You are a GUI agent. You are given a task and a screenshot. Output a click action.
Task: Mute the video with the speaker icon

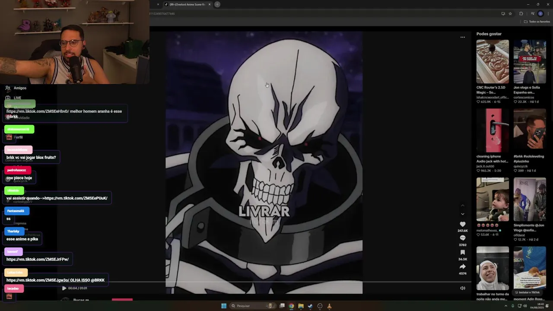point(462,288)
